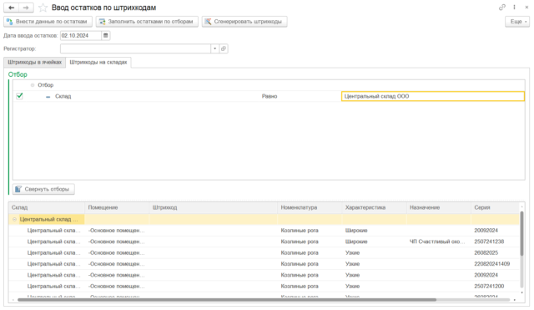
Task: Click the Номенклатура column header
Action: click(x=310, y=207)
